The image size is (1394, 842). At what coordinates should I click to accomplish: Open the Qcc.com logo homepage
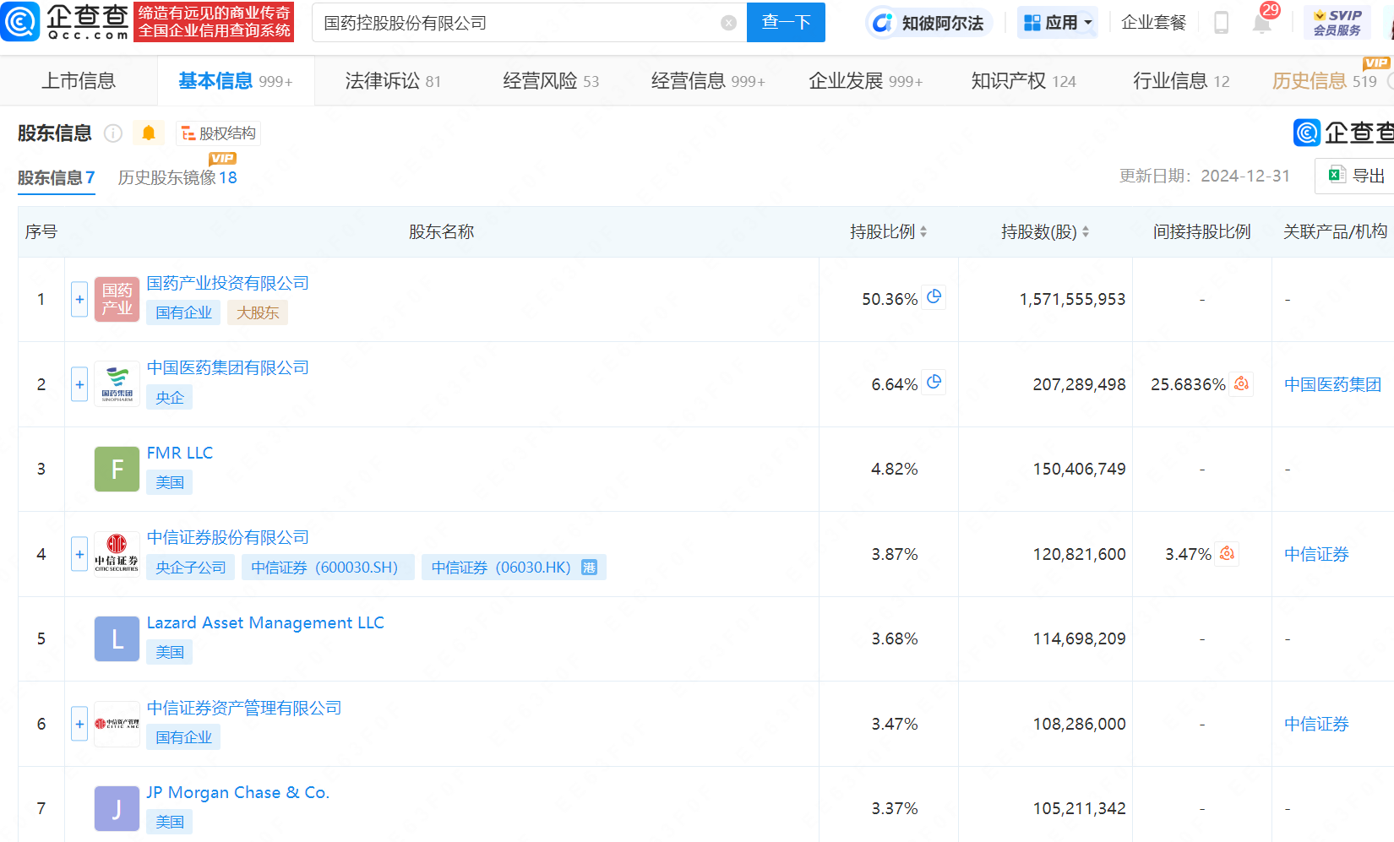[65, 22]
